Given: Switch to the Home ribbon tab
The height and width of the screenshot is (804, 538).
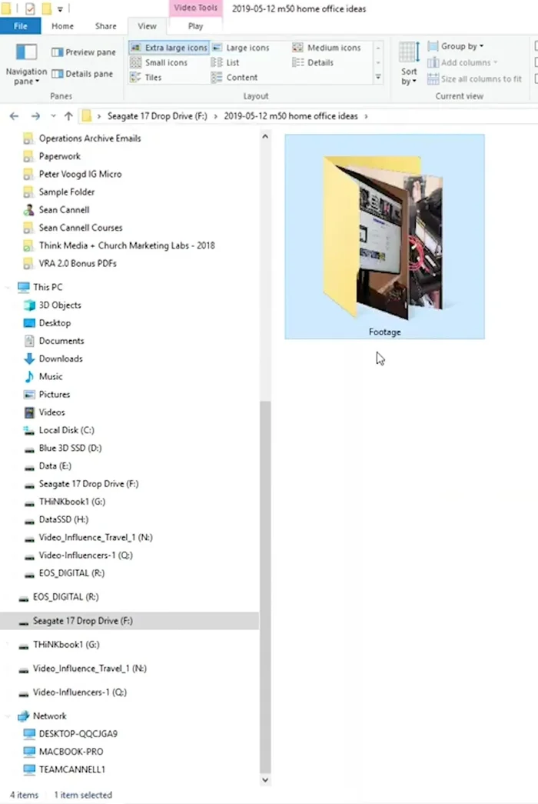Looking at the screenshot, I should [62, 26].
